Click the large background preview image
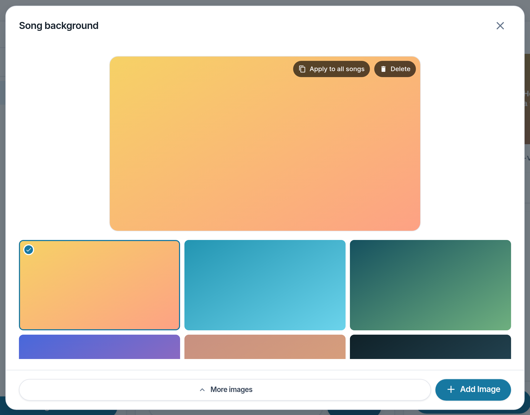Viewport: 530px width, 415px height. [265, 143]
